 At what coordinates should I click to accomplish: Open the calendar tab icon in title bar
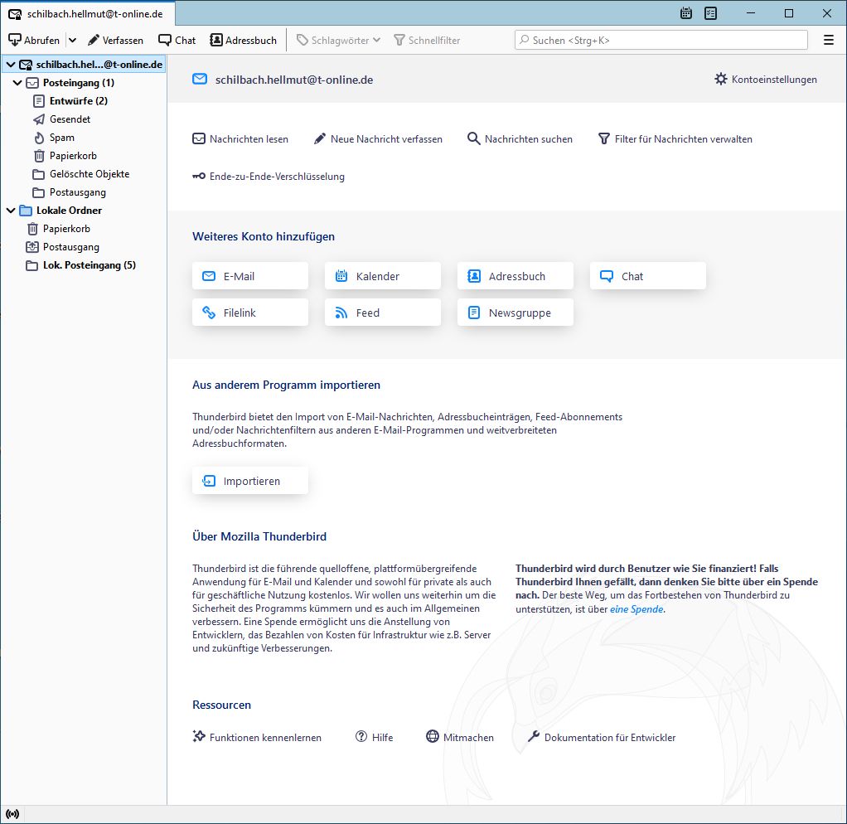[x=686, y=13]
